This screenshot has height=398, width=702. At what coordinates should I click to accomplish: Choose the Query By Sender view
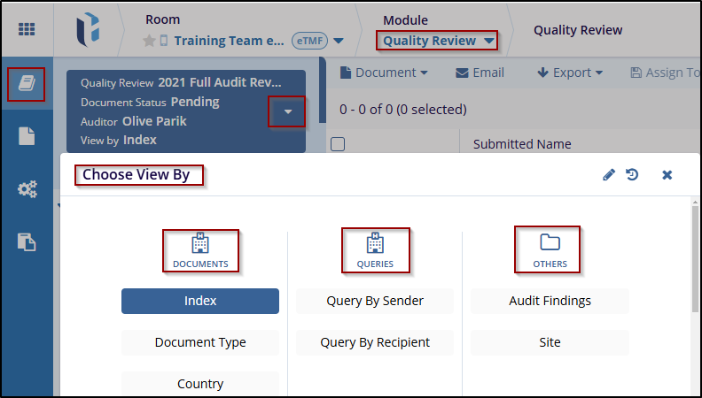(x=375, y=301)
